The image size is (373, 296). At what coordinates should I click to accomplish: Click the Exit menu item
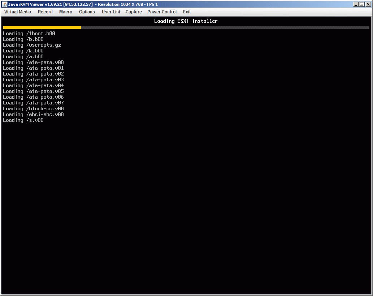tap(187, 12)
